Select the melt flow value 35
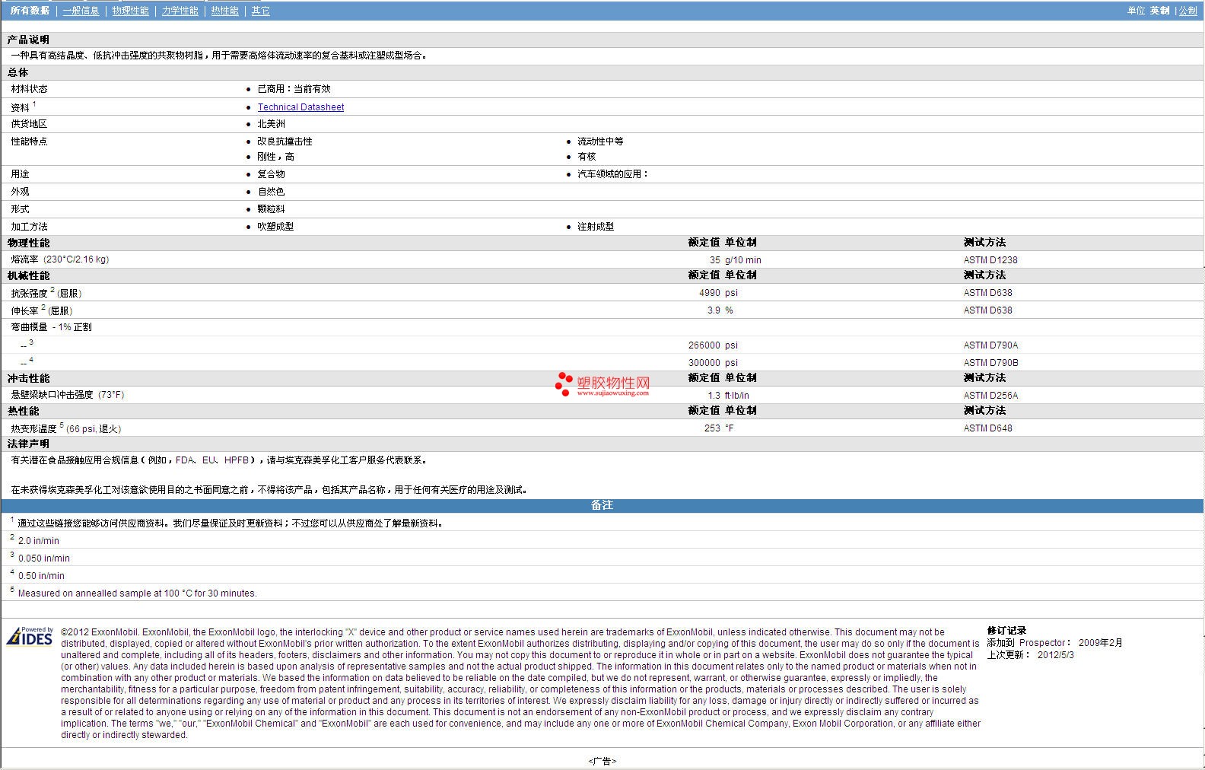The width and height of the screenshot is (1205, 770). coord(714,260)
